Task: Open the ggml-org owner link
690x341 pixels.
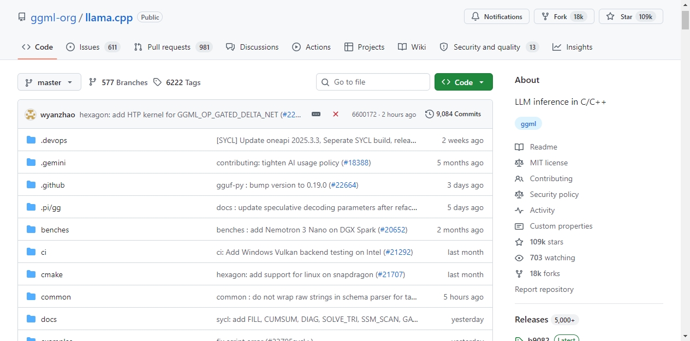Action: [x=53, y=17]
